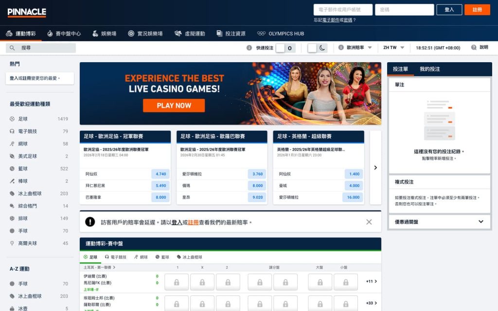This screenshot has width=498, height=311.
Task: Click the orange 註冊 button
Action: click(477, 9)
